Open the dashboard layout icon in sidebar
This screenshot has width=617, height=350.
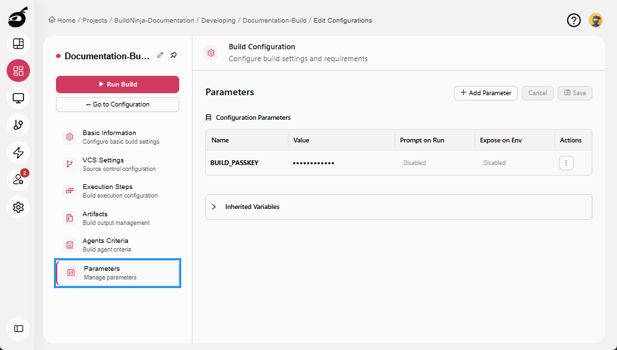tap(18, 44)
